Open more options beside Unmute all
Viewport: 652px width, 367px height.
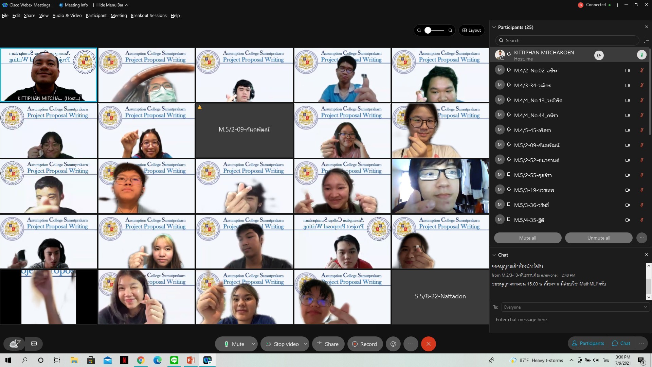coord(642,238)
